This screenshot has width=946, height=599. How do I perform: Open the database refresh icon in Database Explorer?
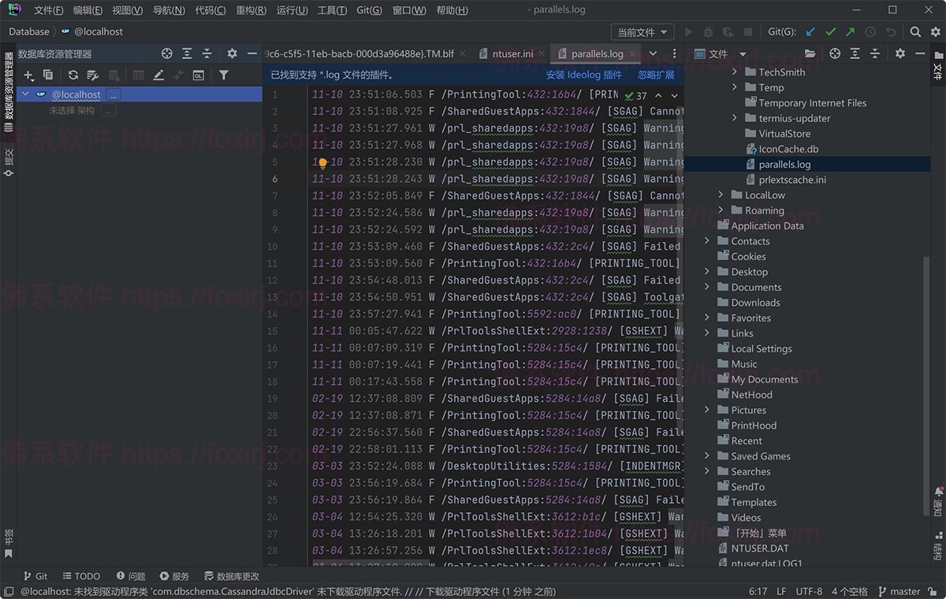74,75
